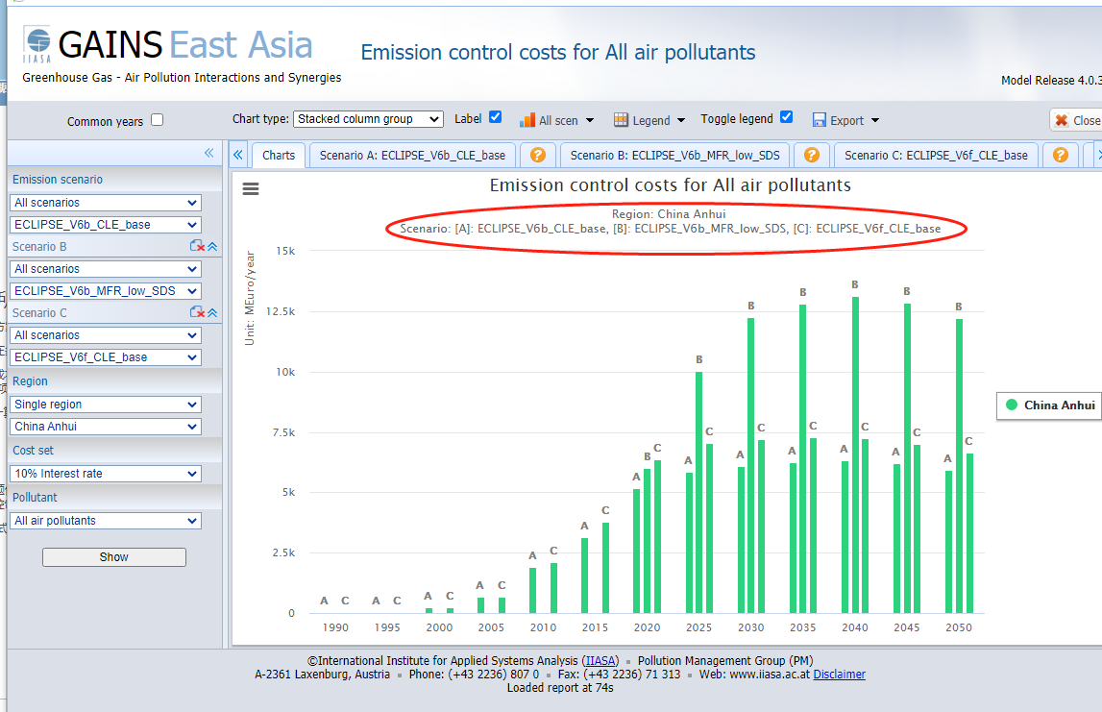Toggle the Common years checkbox
Image resolution: width=1102 pixels, height=712 pixels.
click(x=158, y=120)
